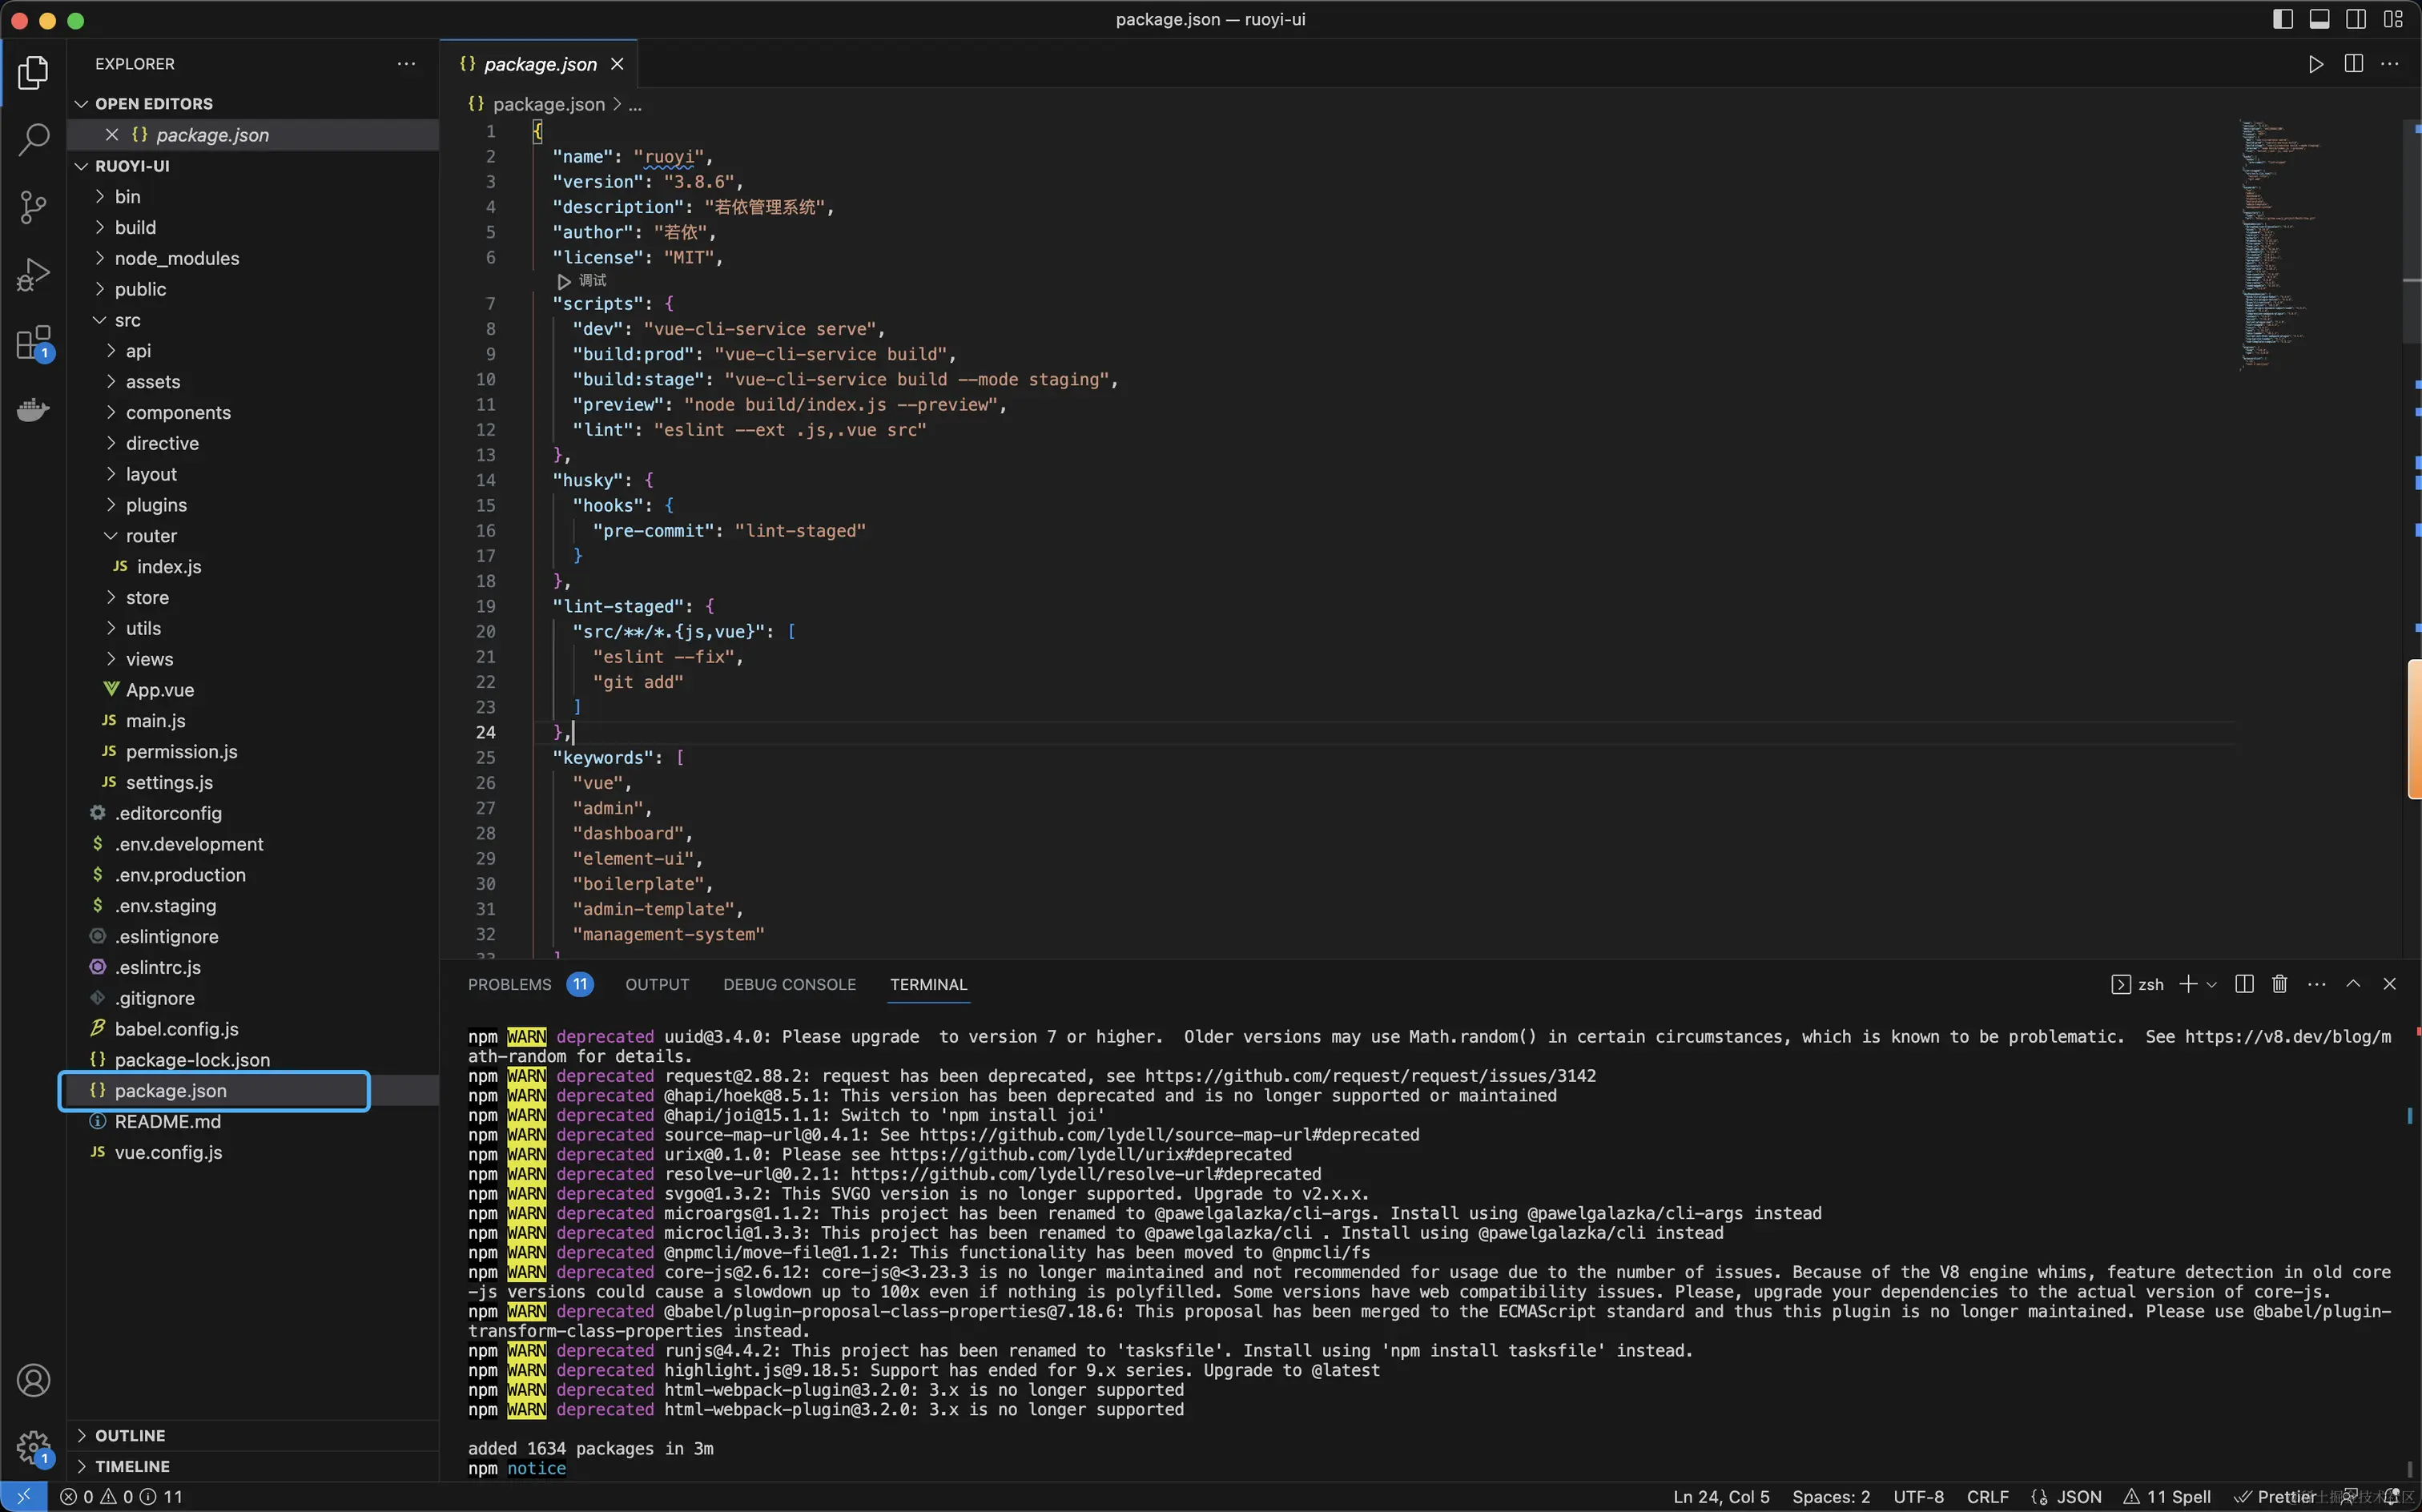This screenshot has height=1512, width=2422.
Task: Kill terminal with the trash icon
Action: [x=2279, y=984]
